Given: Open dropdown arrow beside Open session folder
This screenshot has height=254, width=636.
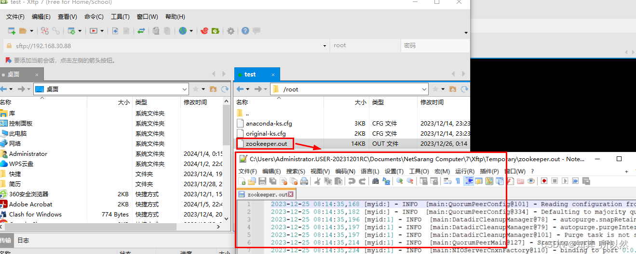Looking at the screenshot, I should pyautogui.click(x=31, y=31).
